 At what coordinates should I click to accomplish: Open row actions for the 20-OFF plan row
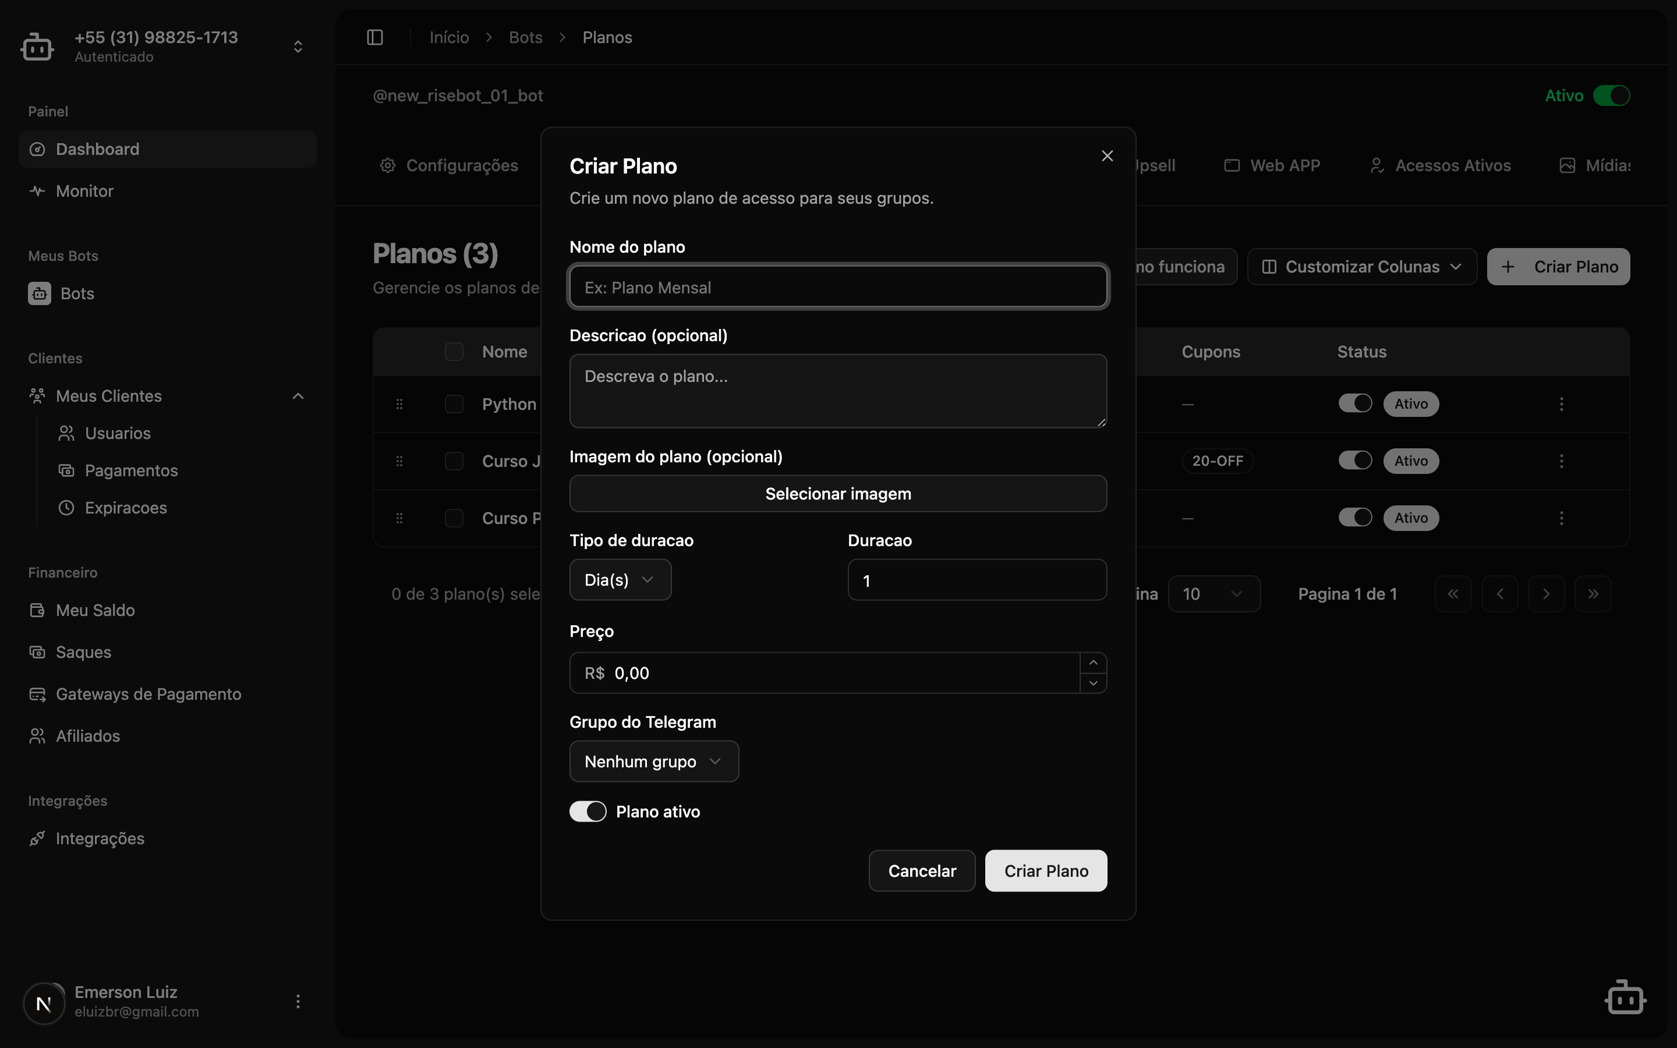[1561, 461]
